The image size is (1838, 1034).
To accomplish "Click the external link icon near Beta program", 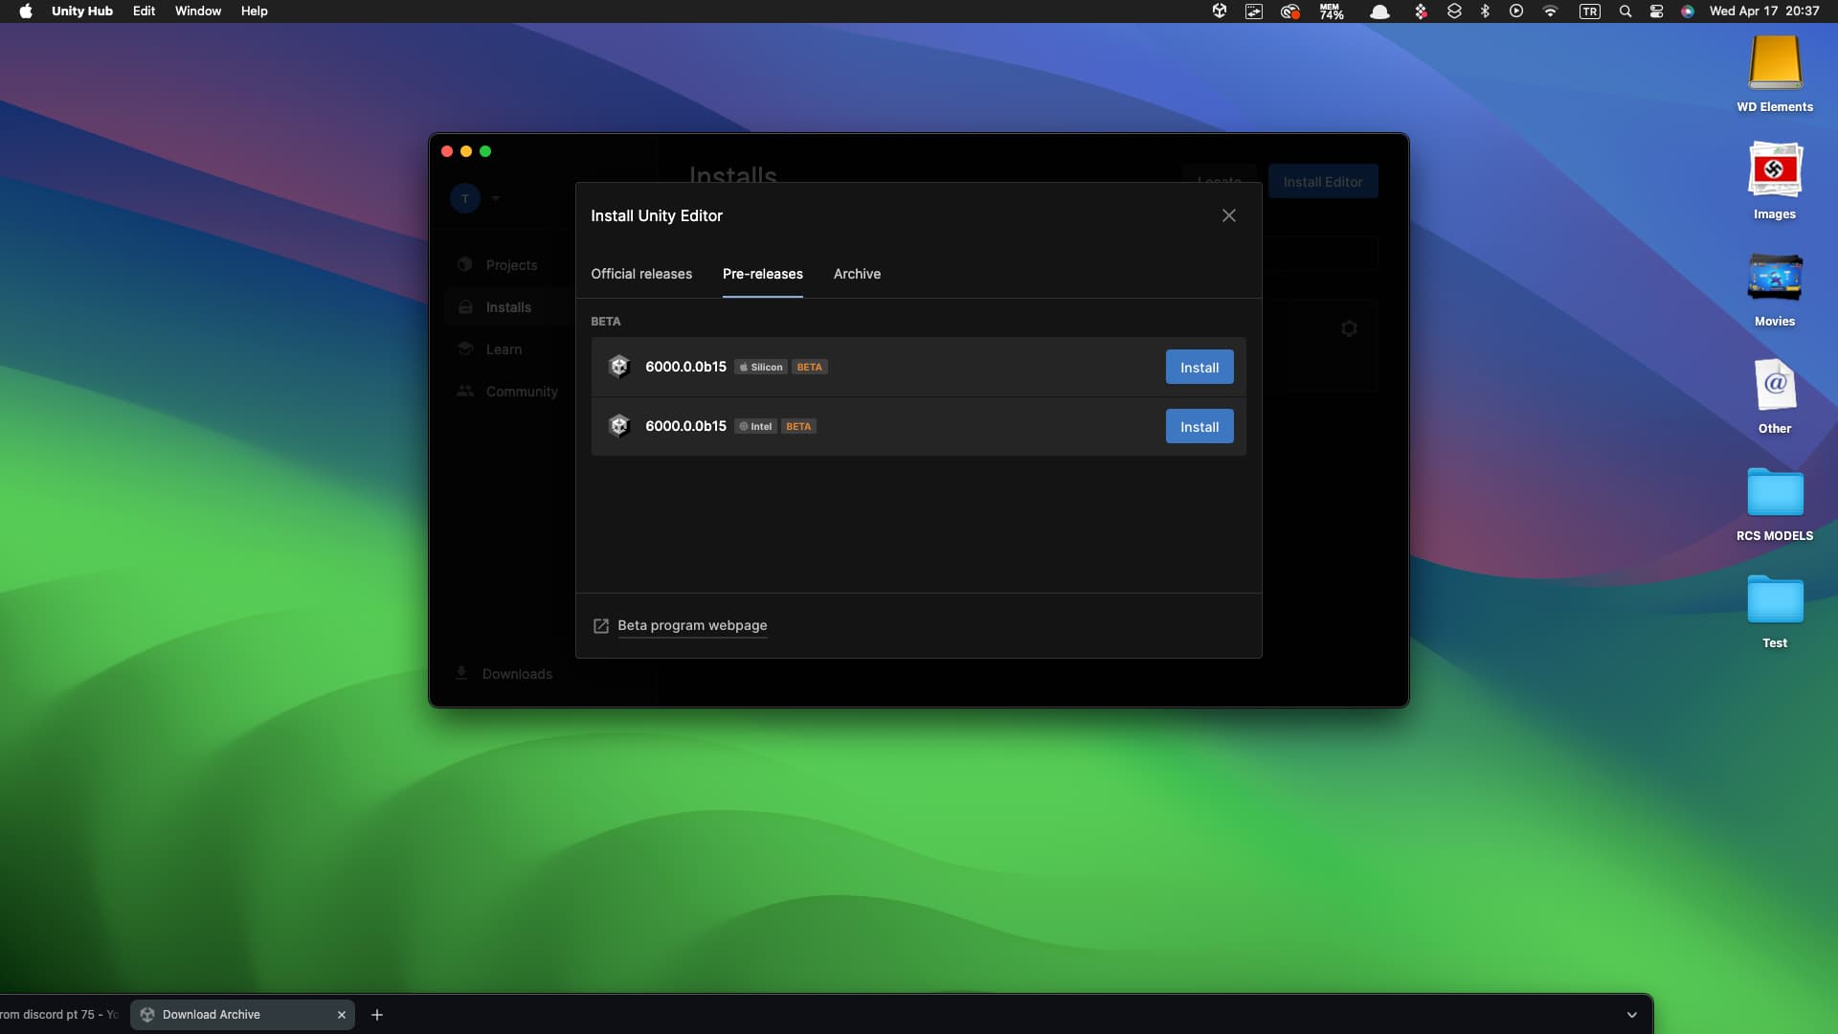I will point(601,626).
